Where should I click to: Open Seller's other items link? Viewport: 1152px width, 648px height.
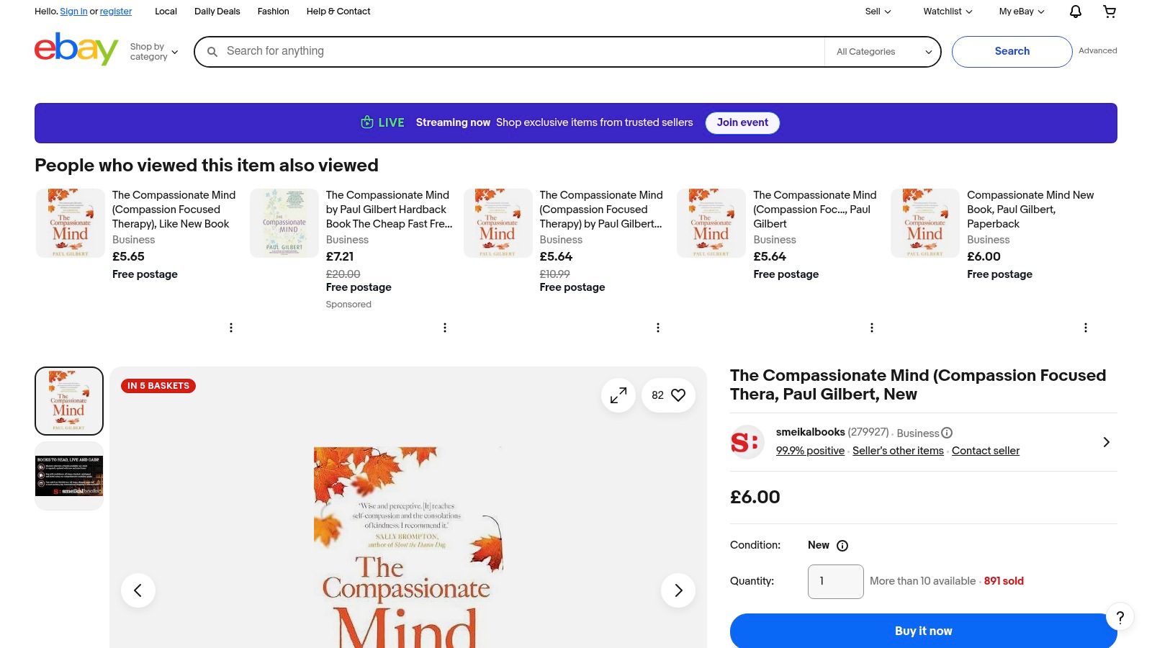tap(898, 451)
